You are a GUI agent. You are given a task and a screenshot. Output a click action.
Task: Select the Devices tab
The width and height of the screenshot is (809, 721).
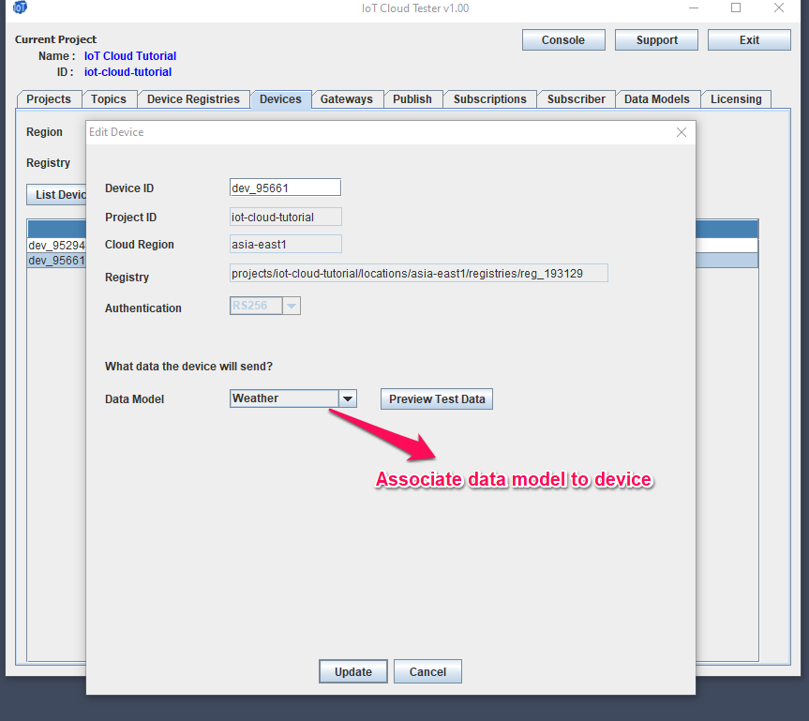(x=280, y=99)
